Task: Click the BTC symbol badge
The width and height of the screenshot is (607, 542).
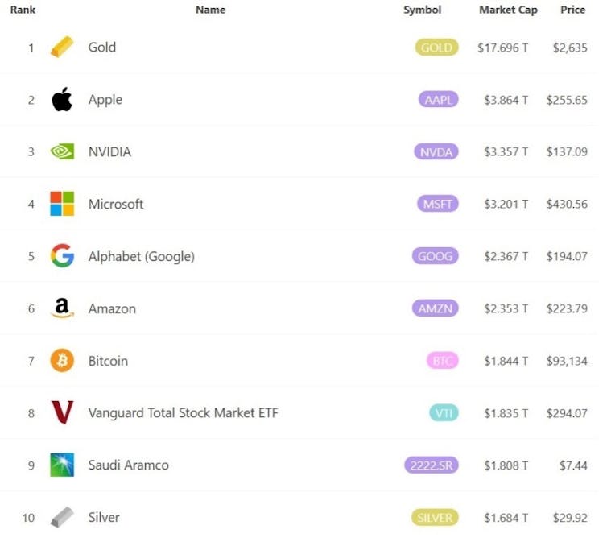Action: [x=443, y=361]
